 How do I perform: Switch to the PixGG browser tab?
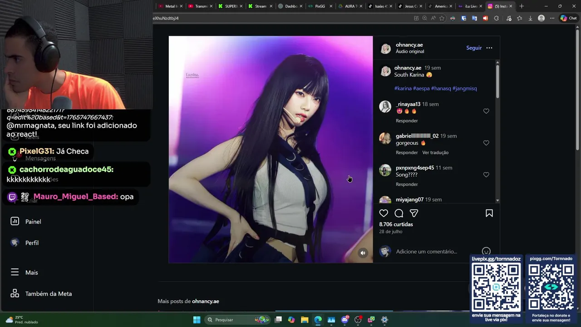pyautogui.click(x=320, y=6)
